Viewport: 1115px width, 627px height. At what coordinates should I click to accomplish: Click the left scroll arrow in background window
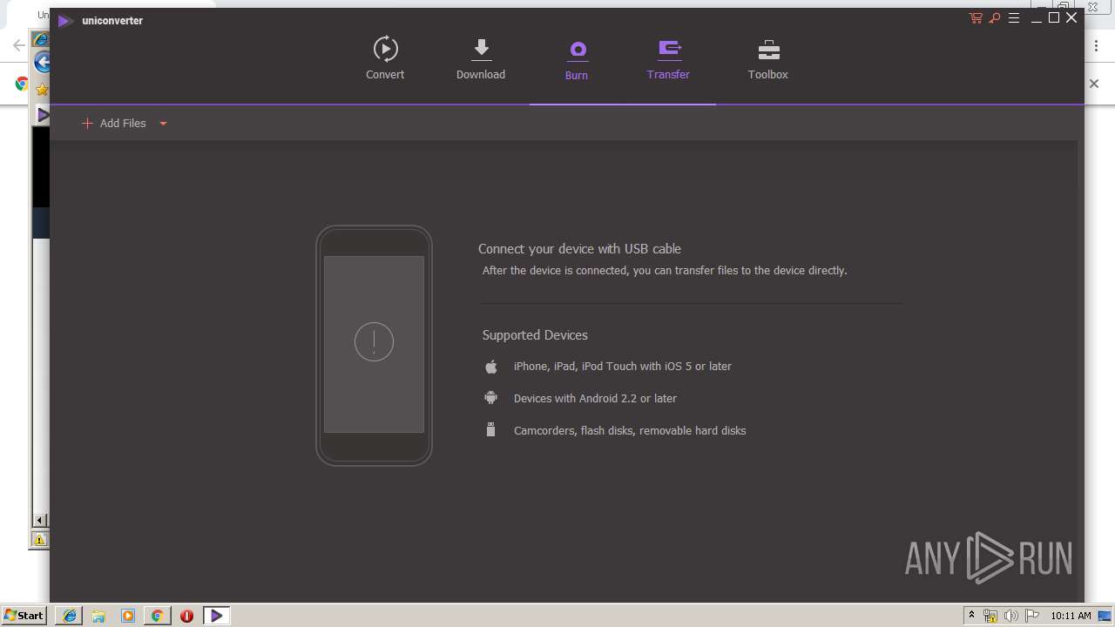point(40,520)
